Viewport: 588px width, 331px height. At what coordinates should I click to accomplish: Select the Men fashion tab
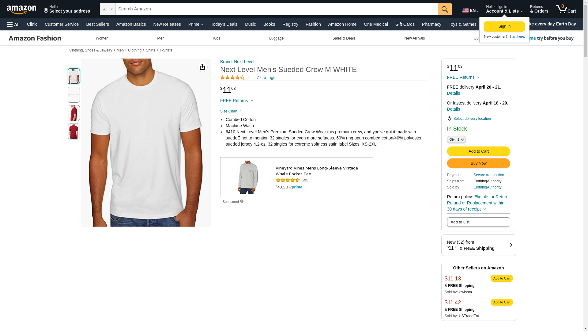(x=160, y=38)
